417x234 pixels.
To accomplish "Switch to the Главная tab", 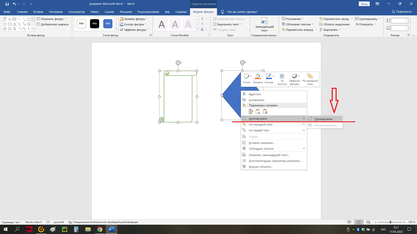I will click(22, 12).
